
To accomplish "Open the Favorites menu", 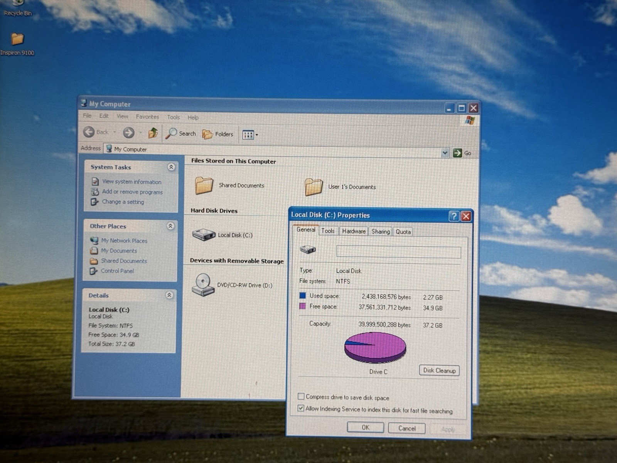I will pos(147,117).
